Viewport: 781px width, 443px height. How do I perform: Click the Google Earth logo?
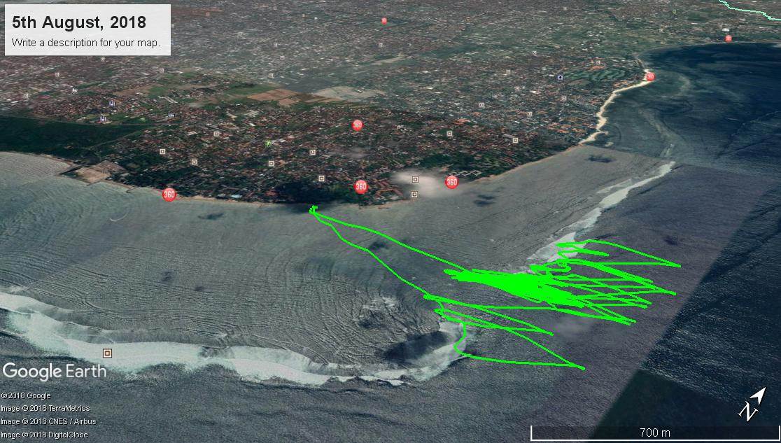point(55,371)
